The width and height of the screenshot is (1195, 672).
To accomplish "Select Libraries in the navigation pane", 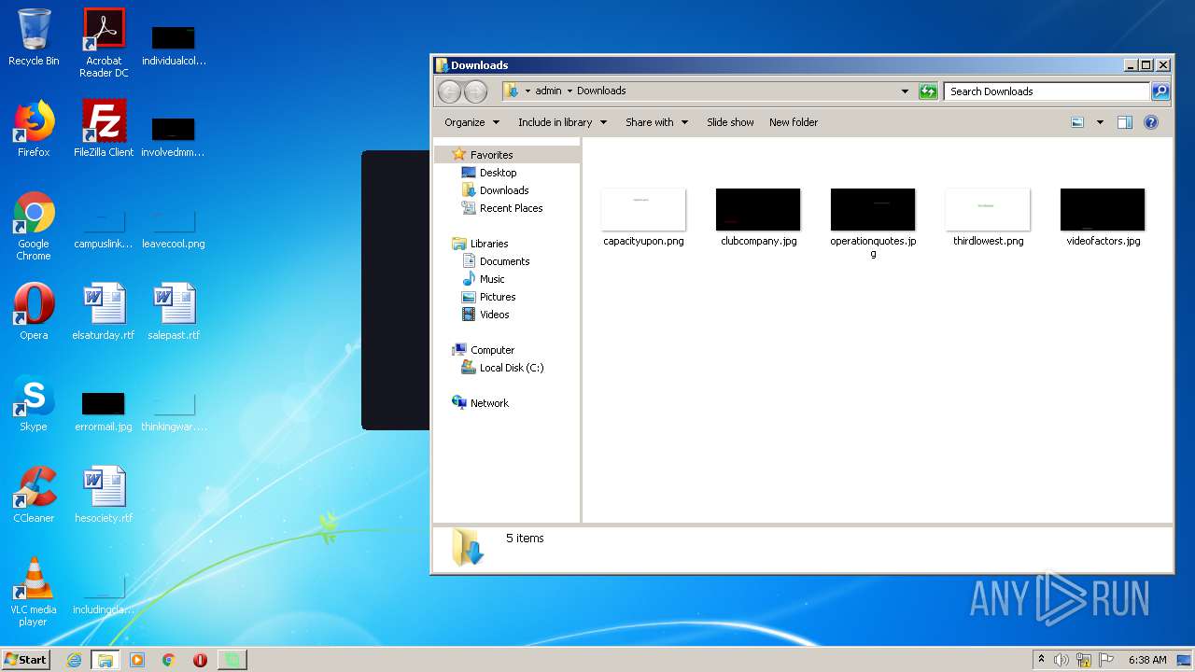I will [489, 244].
